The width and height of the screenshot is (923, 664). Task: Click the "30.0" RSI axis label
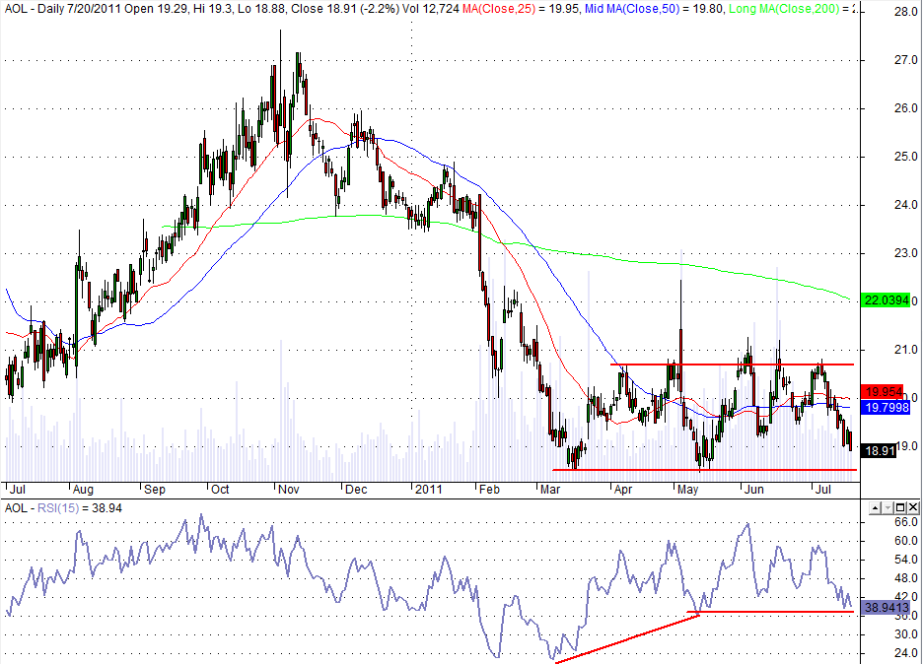(906, 634)
